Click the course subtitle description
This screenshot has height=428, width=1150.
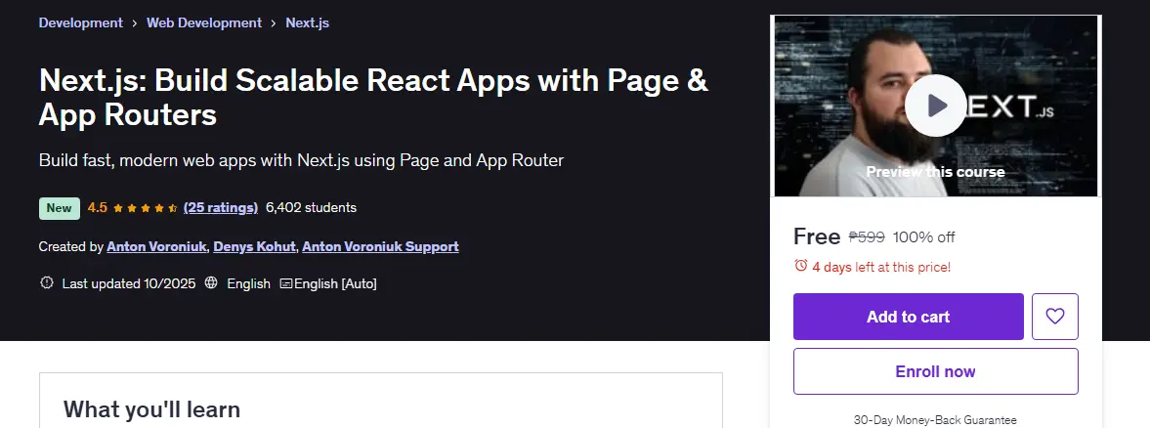302,160
